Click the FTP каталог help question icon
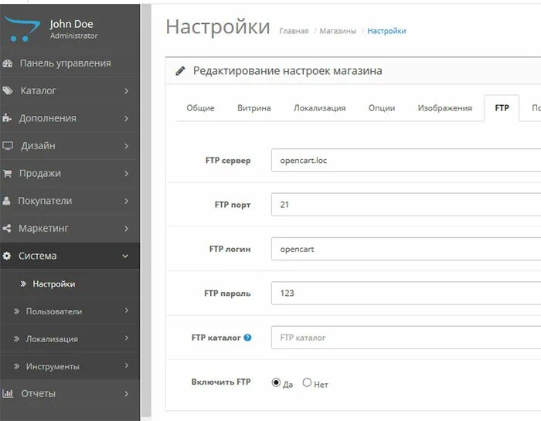This screenshot has height=421, width=541. pos(247,338)
